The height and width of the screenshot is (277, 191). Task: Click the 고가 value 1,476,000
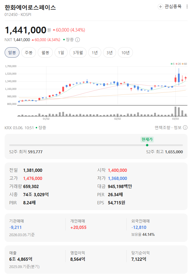point(33,178)
